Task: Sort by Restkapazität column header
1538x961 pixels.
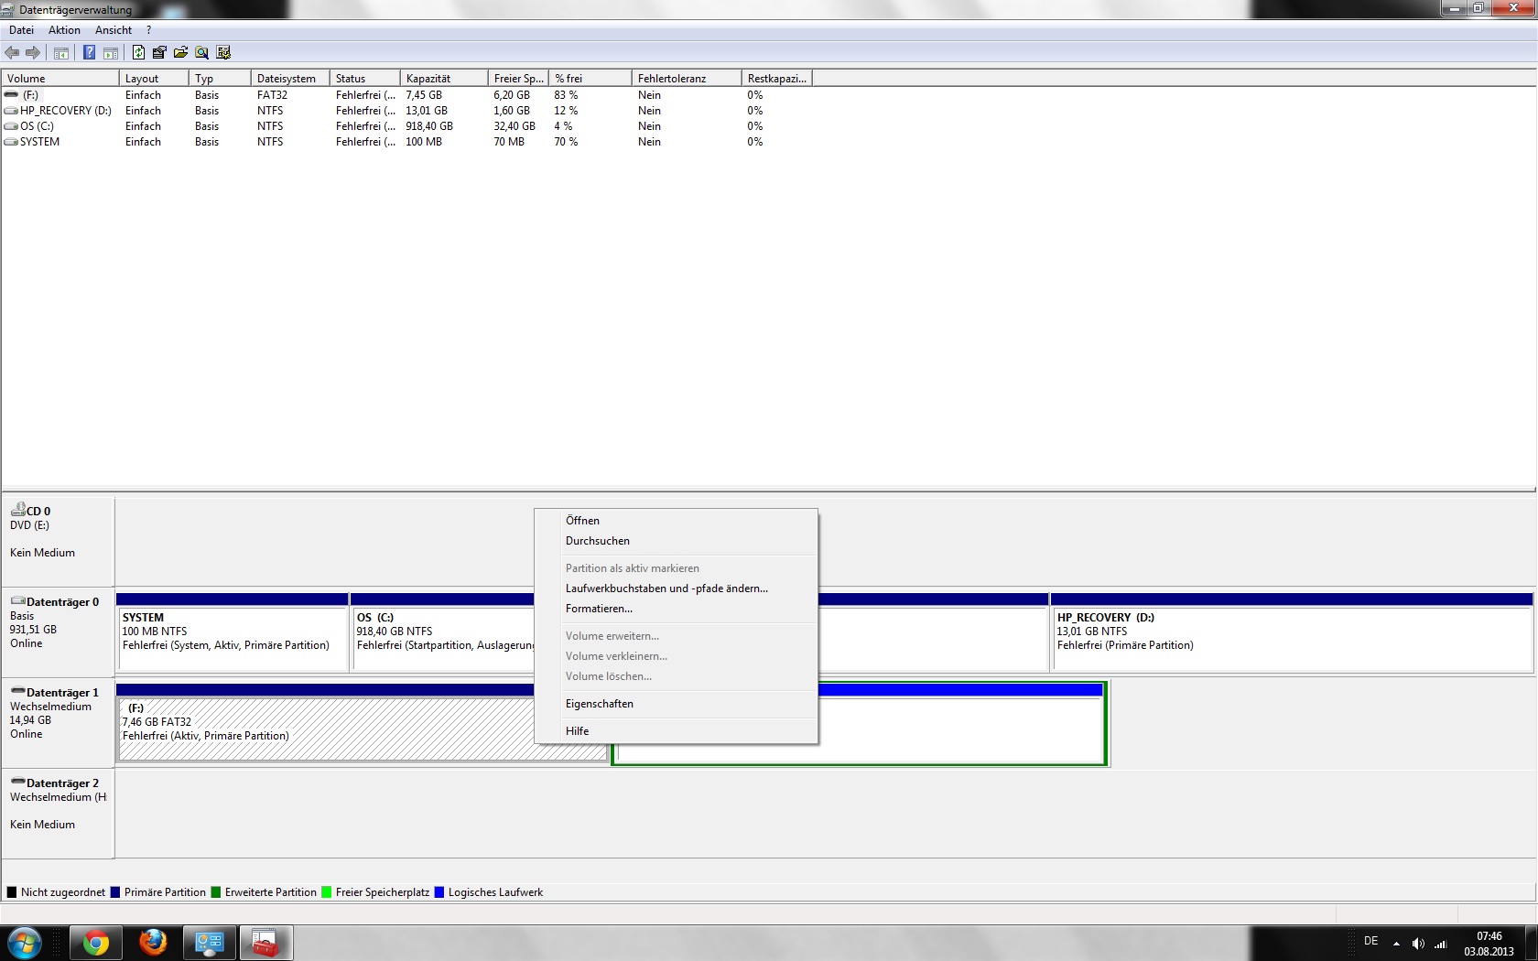Action: point(777,79)
